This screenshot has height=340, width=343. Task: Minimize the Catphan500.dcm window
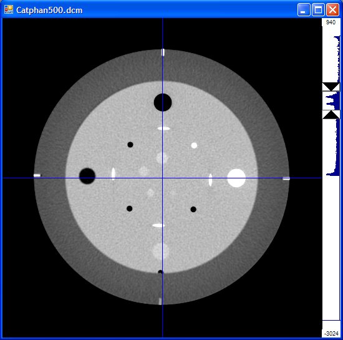(304, 10)
